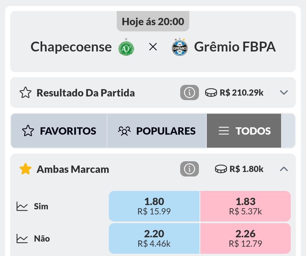The height and width of the screenshot is (256, 306).
Task: Lay Sim at odds 1.83
Action: [x=245, y=206]
